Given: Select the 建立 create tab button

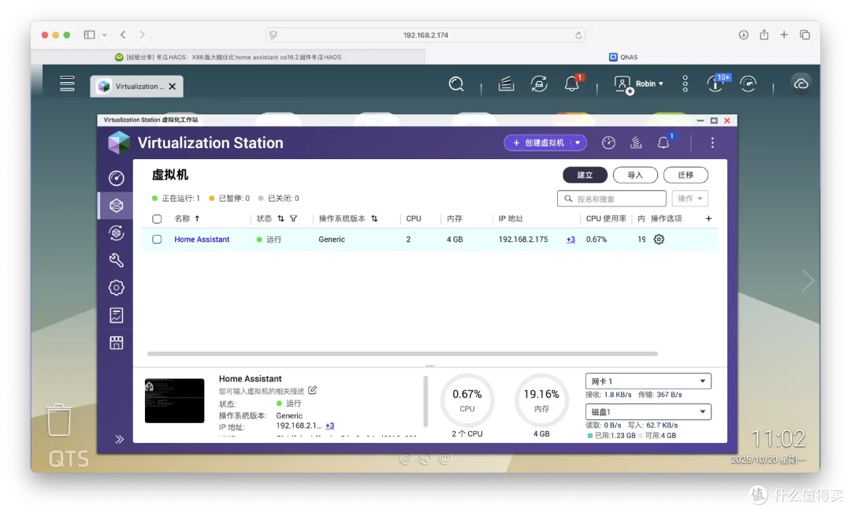Looking at the screenshot, I should click(x=585, y=175).
